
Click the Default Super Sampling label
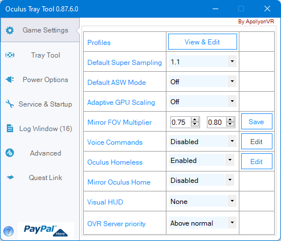(x=124, y=63)
